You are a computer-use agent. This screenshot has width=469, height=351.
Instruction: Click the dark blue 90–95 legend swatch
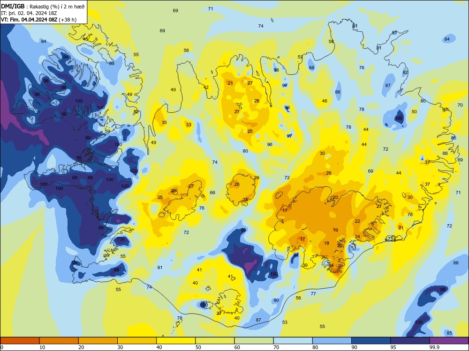click(x=371, y=341)
